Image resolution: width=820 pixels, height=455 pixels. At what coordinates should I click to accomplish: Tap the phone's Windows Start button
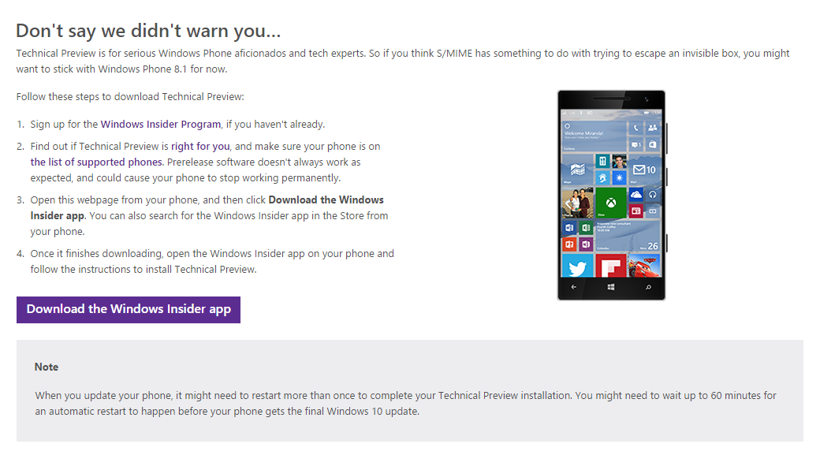611,287
